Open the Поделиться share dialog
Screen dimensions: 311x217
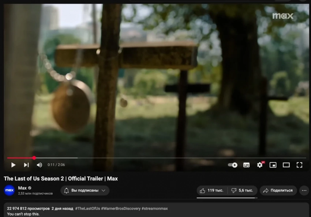pyautogui.click(x=278, y=190)
